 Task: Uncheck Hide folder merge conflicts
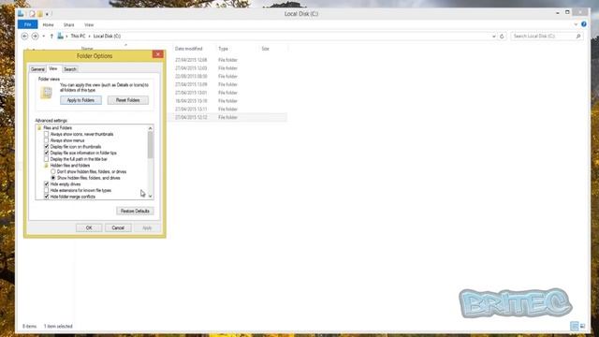coord(46,197)
